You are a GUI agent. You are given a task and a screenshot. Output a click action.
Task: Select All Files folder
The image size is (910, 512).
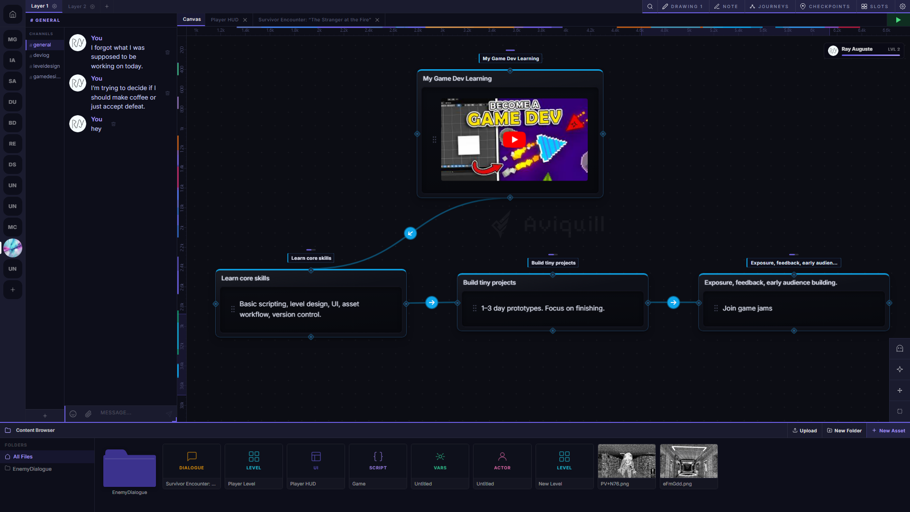[47, 457]
